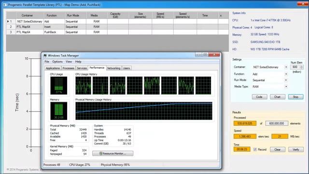Viewport: 309px width, 174px height.
Task: Click the Physical Memory 95% status entry
Action: (x=115, y=165)
